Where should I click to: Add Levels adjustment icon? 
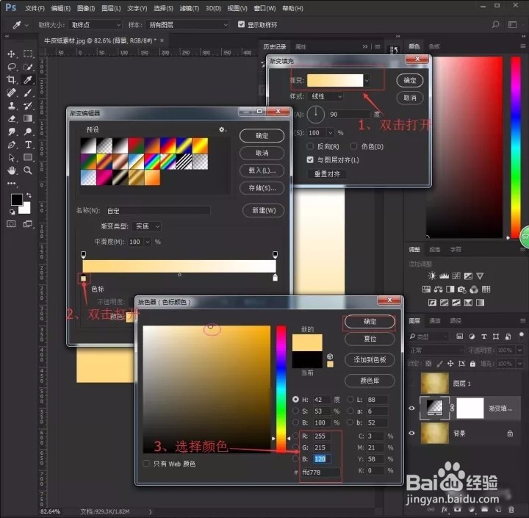coord(444,276)
